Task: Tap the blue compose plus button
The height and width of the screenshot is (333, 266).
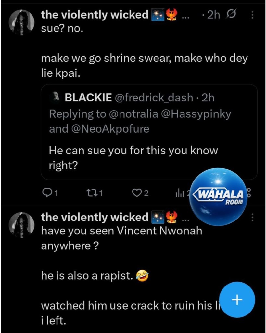Action: [237, 300]
